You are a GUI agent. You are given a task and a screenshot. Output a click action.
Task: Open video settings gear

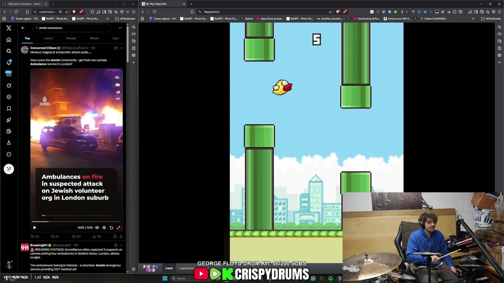click(104, 228)
